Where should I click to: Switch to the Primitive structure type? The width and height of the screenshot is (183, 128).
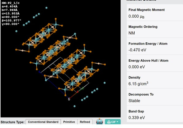click(x=69, y=122)
